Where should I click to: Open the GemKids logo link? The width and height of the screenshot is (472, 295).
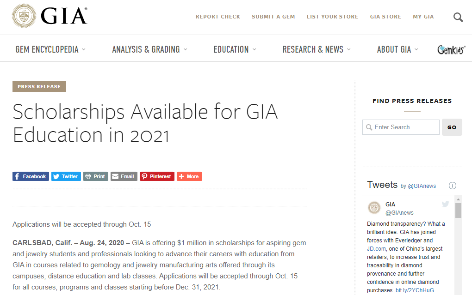click(x=451, y=49)
